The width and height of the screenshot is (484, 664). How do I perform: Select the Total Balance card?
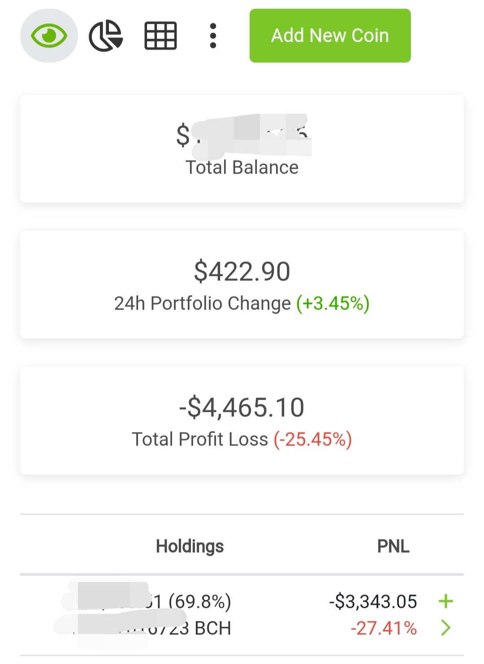242,149
